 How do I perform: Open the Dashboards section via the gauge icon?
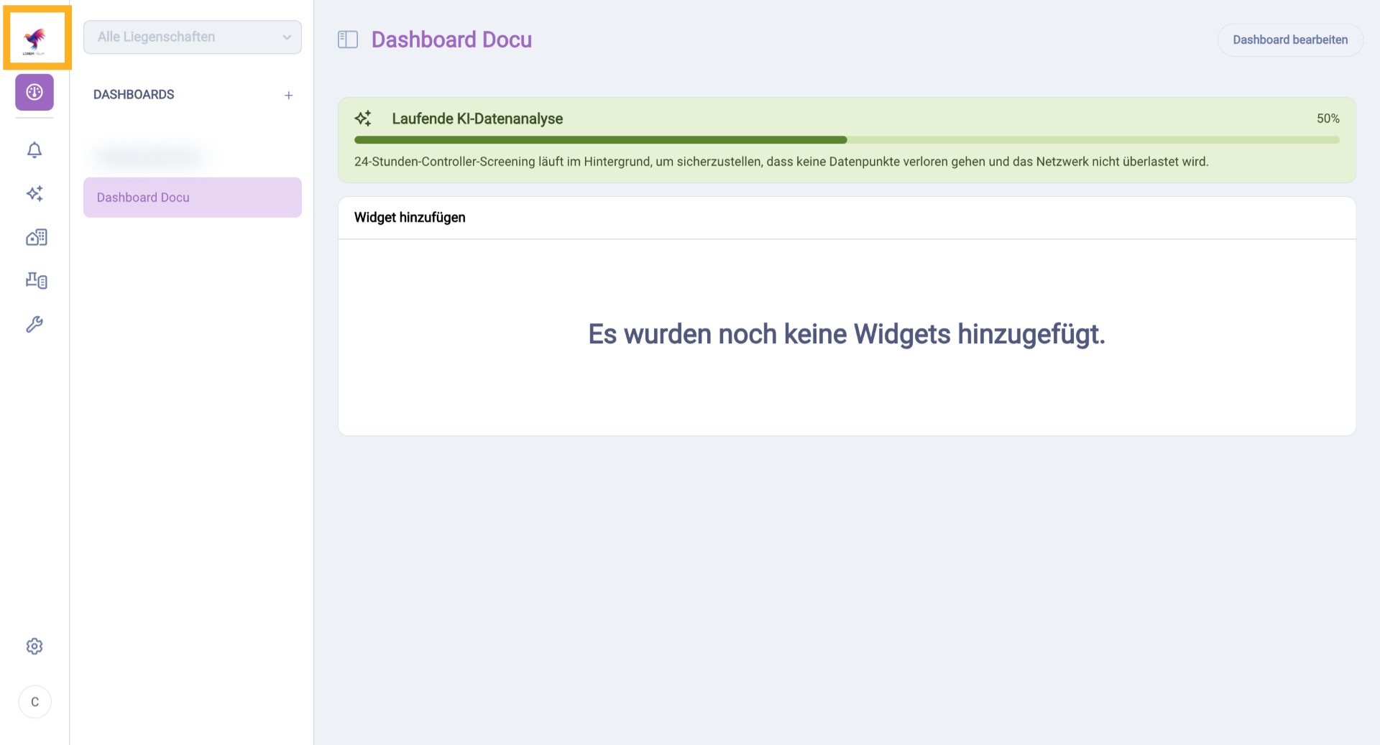34,92
